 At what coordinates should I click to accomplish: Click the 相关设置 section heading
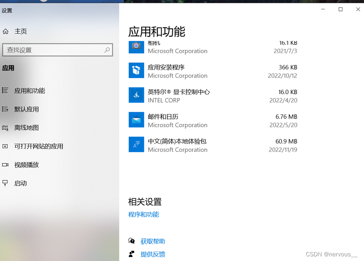(145, 202)
